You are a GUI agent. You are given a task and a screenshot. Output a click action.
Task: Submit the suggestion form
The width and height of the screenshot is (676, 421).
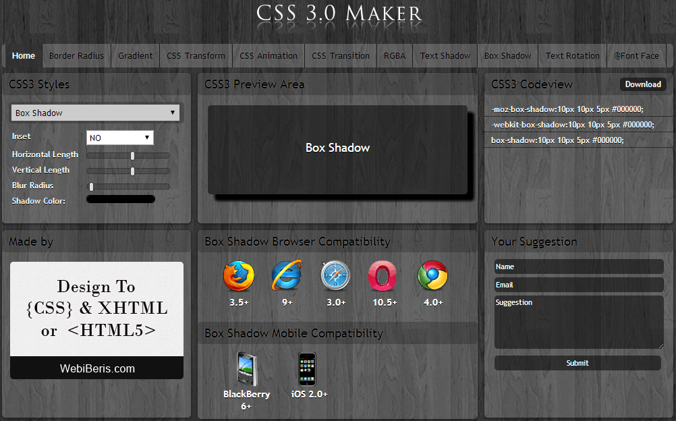[578, 363]
